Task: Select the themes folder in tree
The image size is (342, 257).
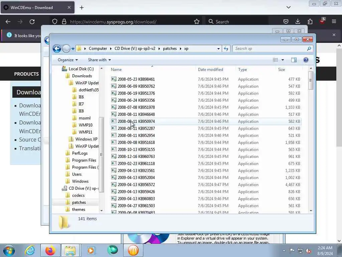Action: [78, 209]
